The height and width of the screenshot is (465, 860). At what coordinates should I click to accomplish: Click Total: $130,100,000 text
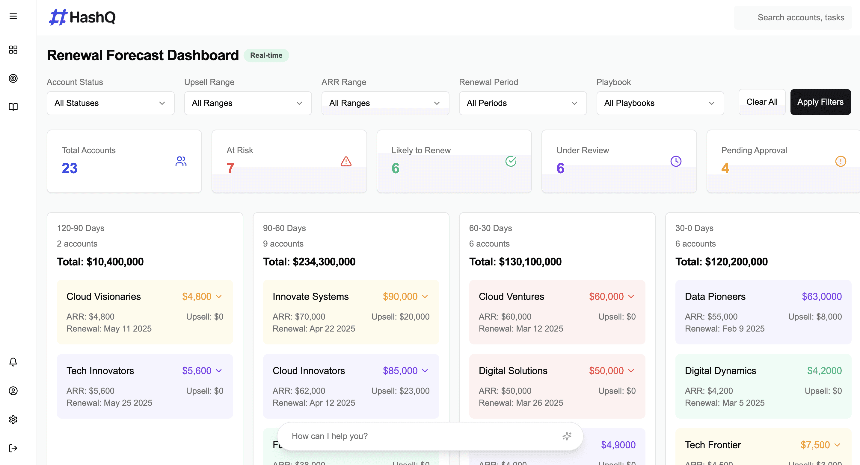pos(515,262)
